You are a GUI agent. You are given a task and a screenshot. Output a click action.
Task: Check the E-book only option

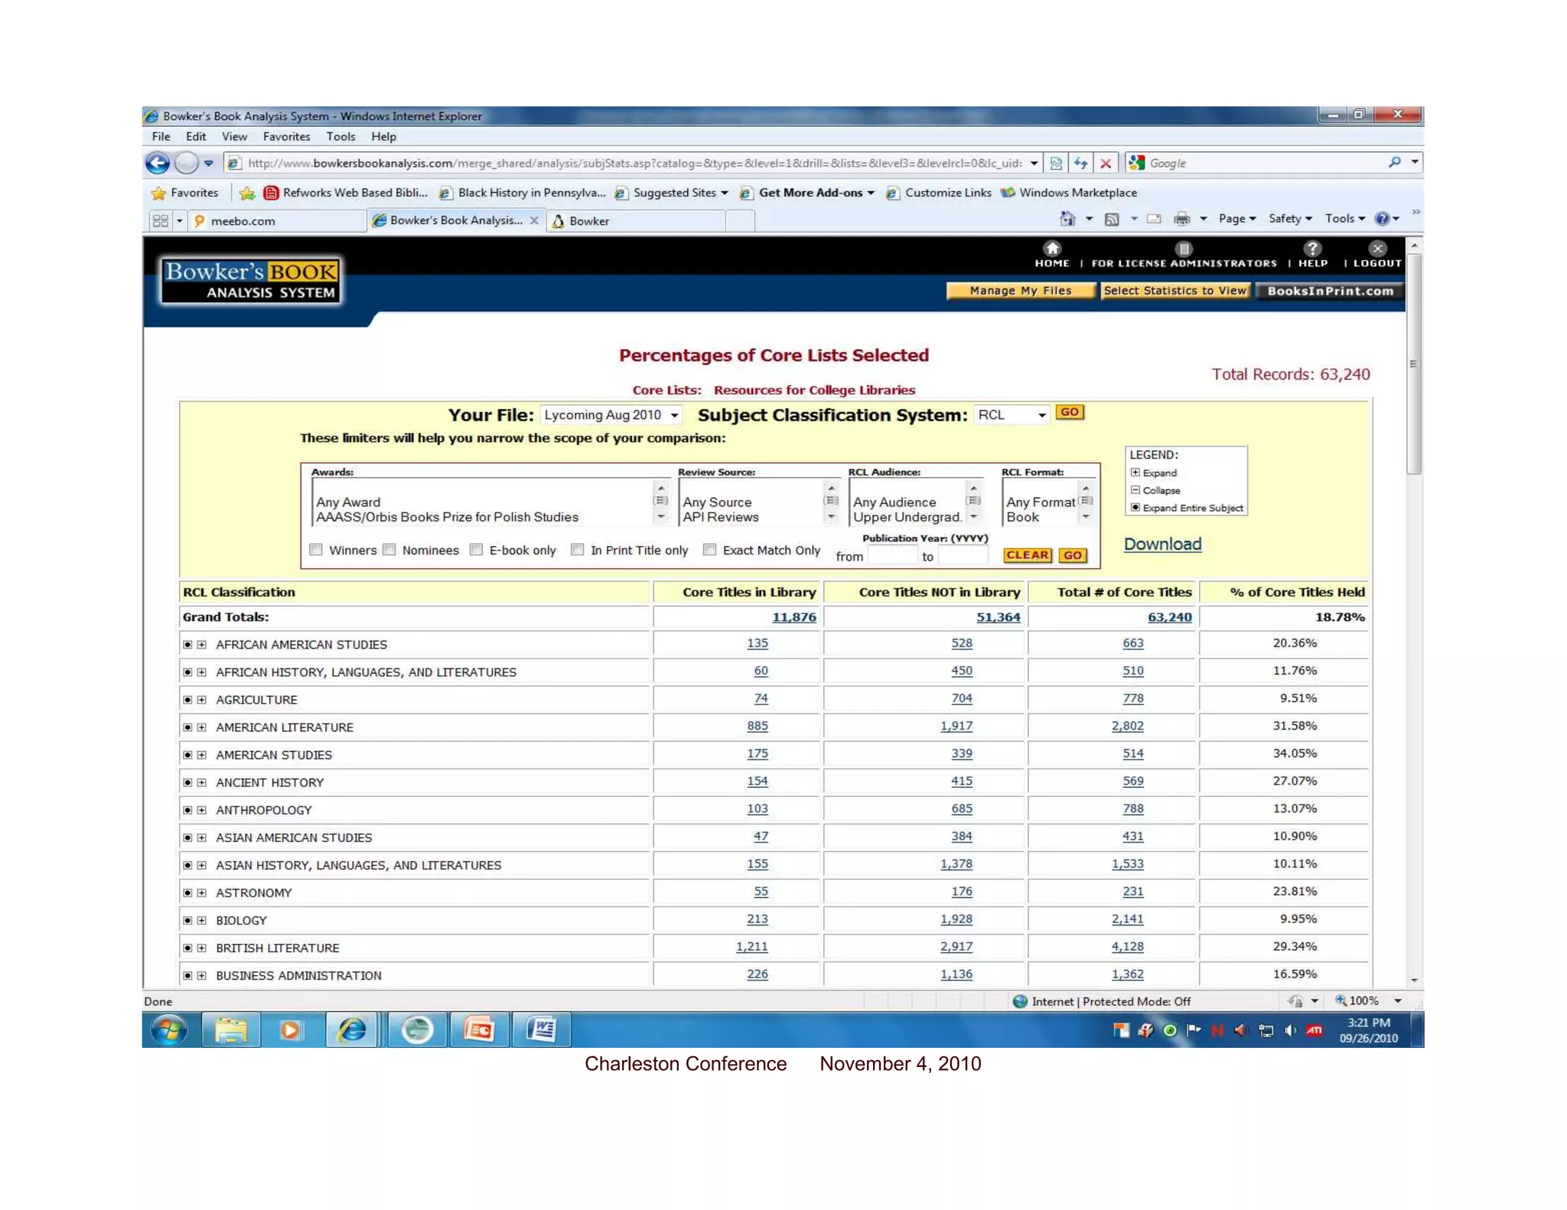[x=476, y=550]
